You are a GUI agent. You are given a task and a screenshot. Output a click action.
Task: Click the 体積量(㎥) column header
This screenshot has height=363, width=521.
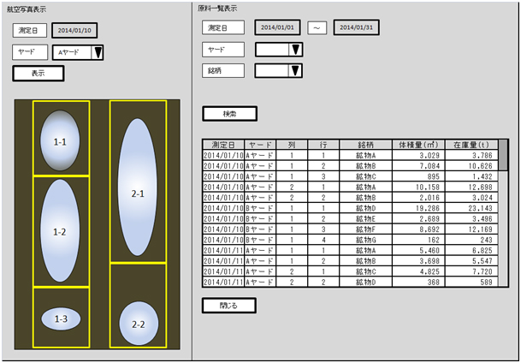click(x=419, y=146)
